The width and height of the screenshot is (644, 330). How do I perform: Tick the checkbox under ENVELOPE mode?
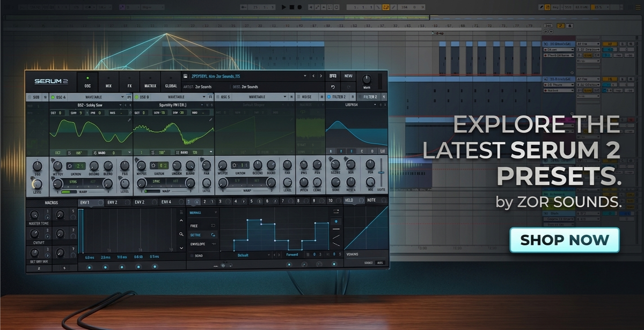192,256
